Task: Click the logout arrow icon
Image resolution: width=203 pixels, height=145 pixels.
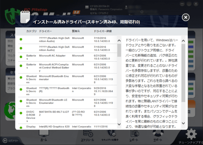Action: (5, 141)
